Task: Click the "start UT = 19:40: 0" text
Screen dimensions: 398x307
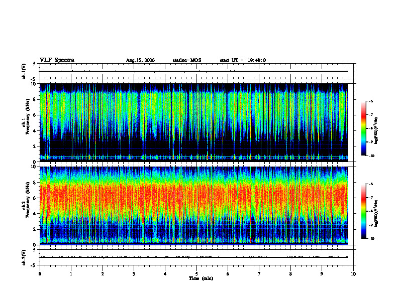Action: click(x=243, y=60)
